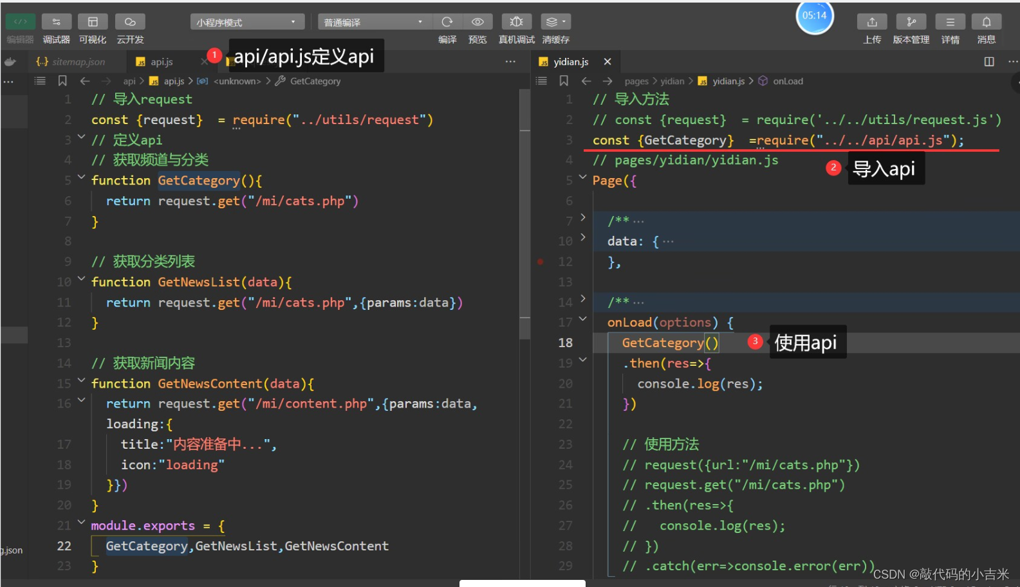Click the bookmark icon in left editor

coord(62,81)
